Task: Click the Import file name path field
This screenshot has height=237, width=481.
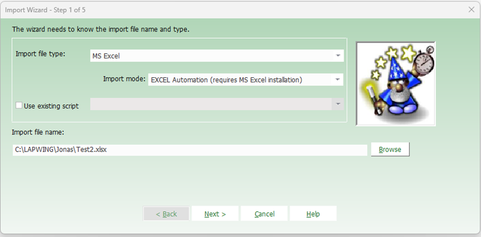Action: click(189, 150)
